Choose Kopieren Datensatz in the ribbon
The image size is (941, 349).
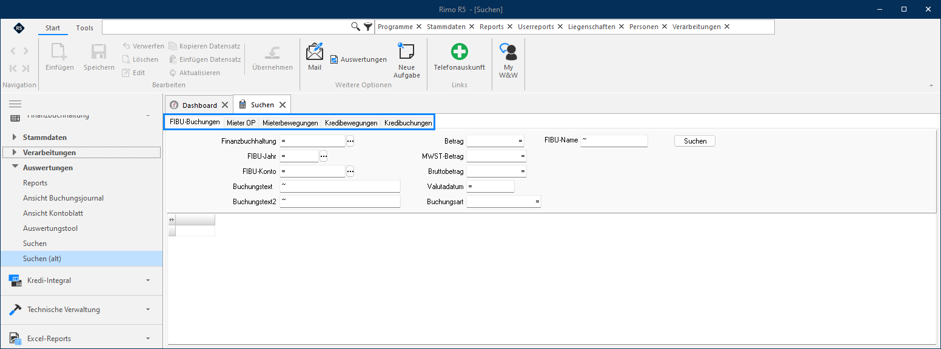click(x=205, y=46)
